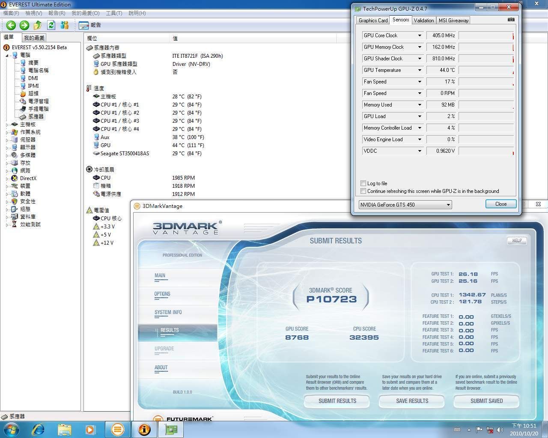Image resolution: width=548 pixels, height=438 pixels.
Task: Open VDDC sensor dropdown
Action: click(x=420, y=151)
